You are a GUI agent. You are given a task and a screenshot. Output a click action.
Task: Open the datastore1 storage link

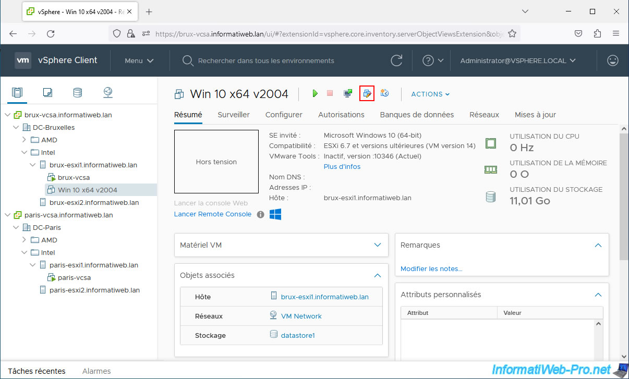(x=298, y=336)
